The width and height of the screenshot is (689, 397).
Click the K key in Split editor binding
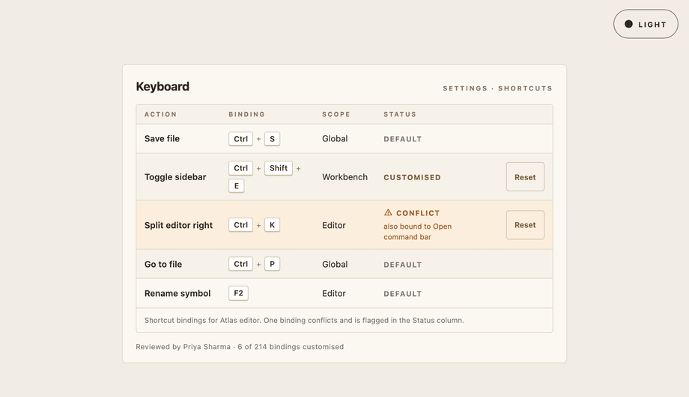(272, 224)
